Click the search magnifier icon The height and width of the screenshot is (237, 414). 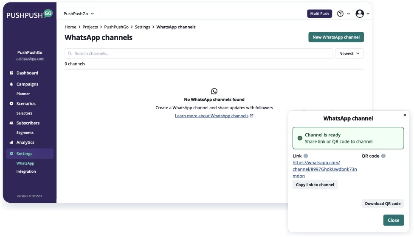tap(70, 53)
